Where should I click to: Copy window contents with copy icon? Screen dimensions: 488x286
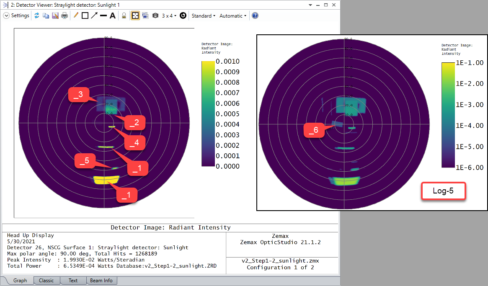46,15
